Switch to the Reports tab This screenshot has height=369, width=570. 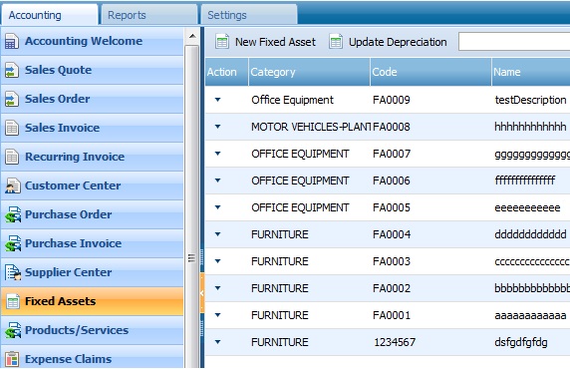pyautogui.click(x=149, y=15)
